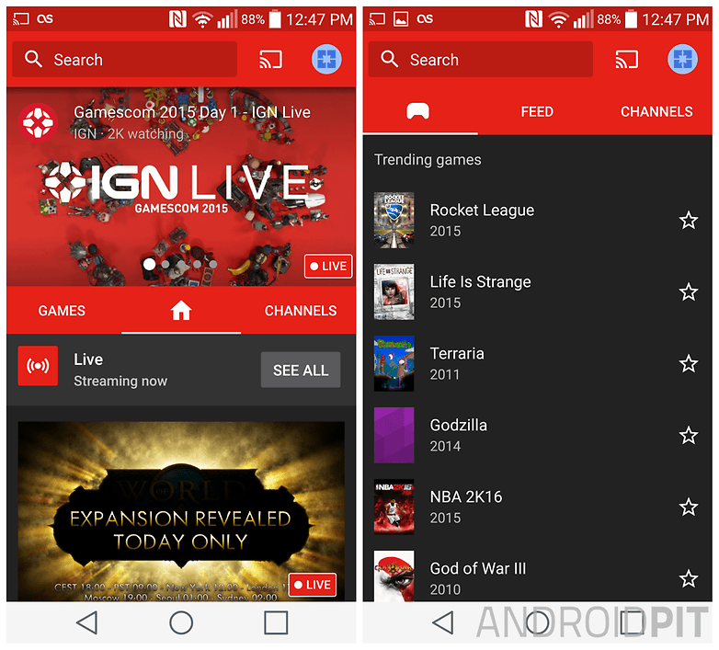Tap LIVE badge on IGN banner
This screenshot has height=650, width=719.
pyautogui.click(x=328, y=267)
